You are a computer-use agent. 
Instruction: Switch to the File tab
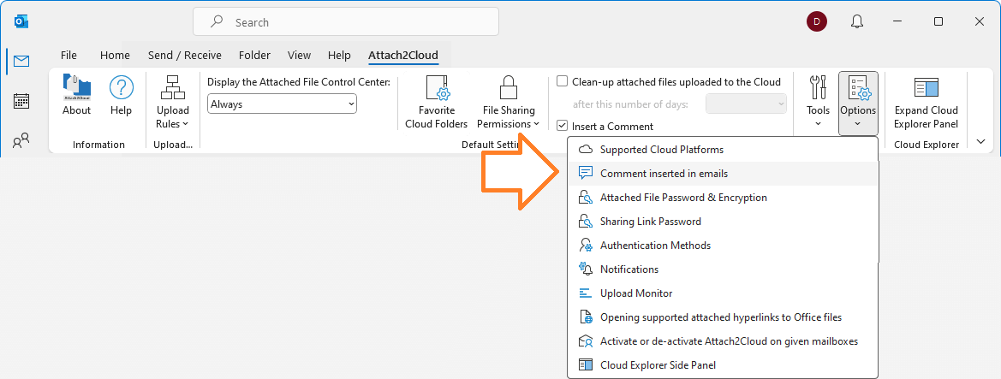point(69,56)
